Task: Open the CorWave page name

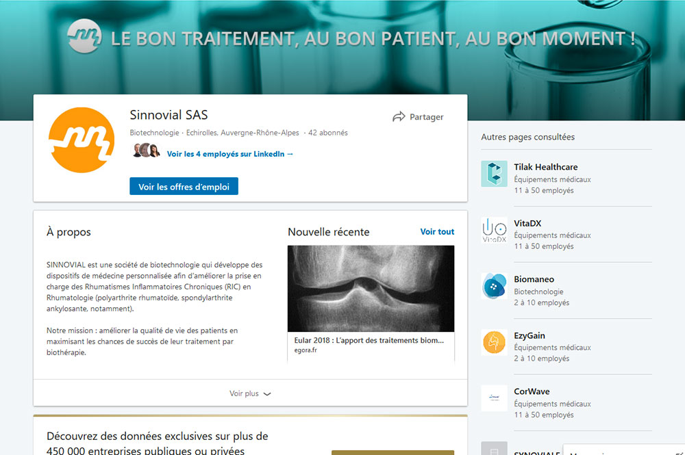Action: (x=532, y=391)
